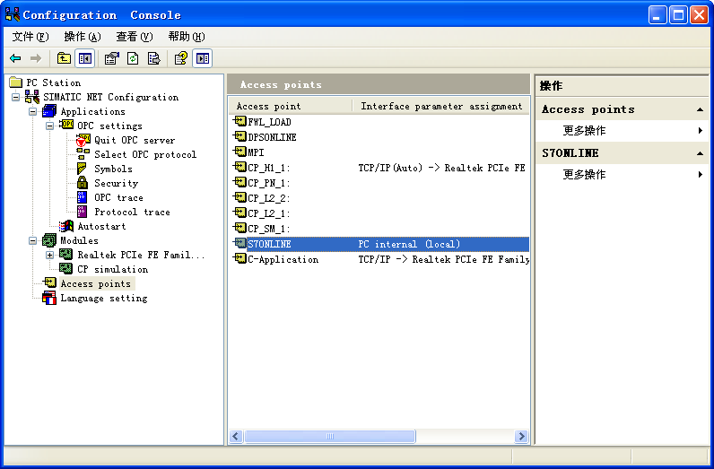Open the 帮助(H) menu
Image resolution: width=714 pixels, height=469 pixels.
pos(187,37)
